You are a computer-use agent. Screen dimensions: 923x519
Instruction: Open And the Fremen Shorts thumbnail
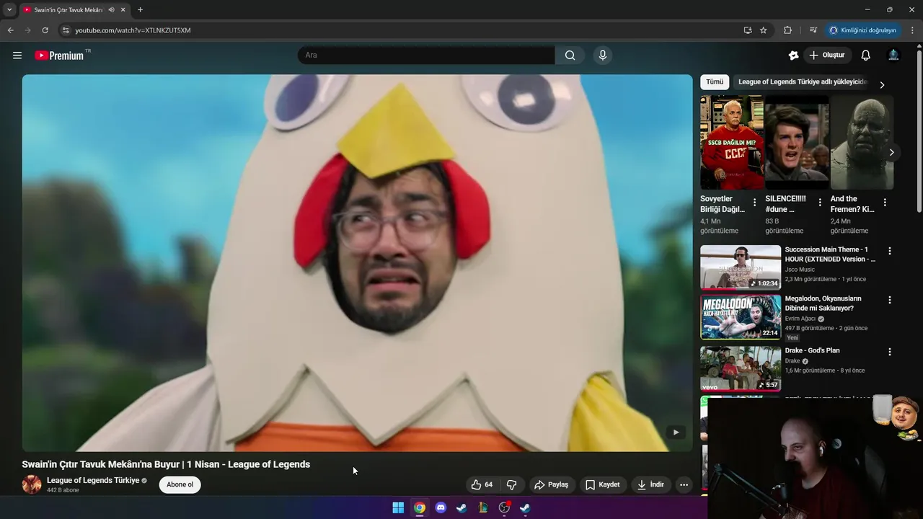coord(862,143)
